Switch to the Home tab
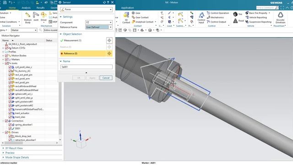Screen dimensions: 293x165 (x=12, y=8)
